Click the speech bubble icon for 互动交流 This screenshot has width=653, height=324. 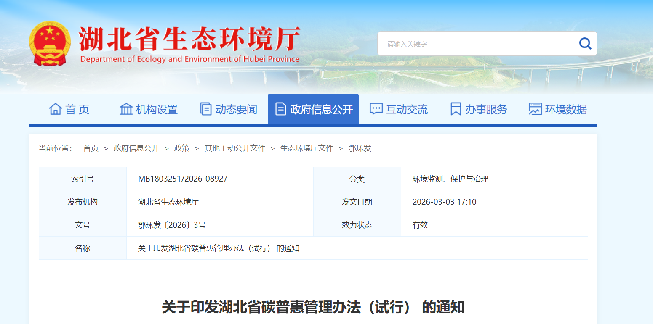click(x=376, y=109)
